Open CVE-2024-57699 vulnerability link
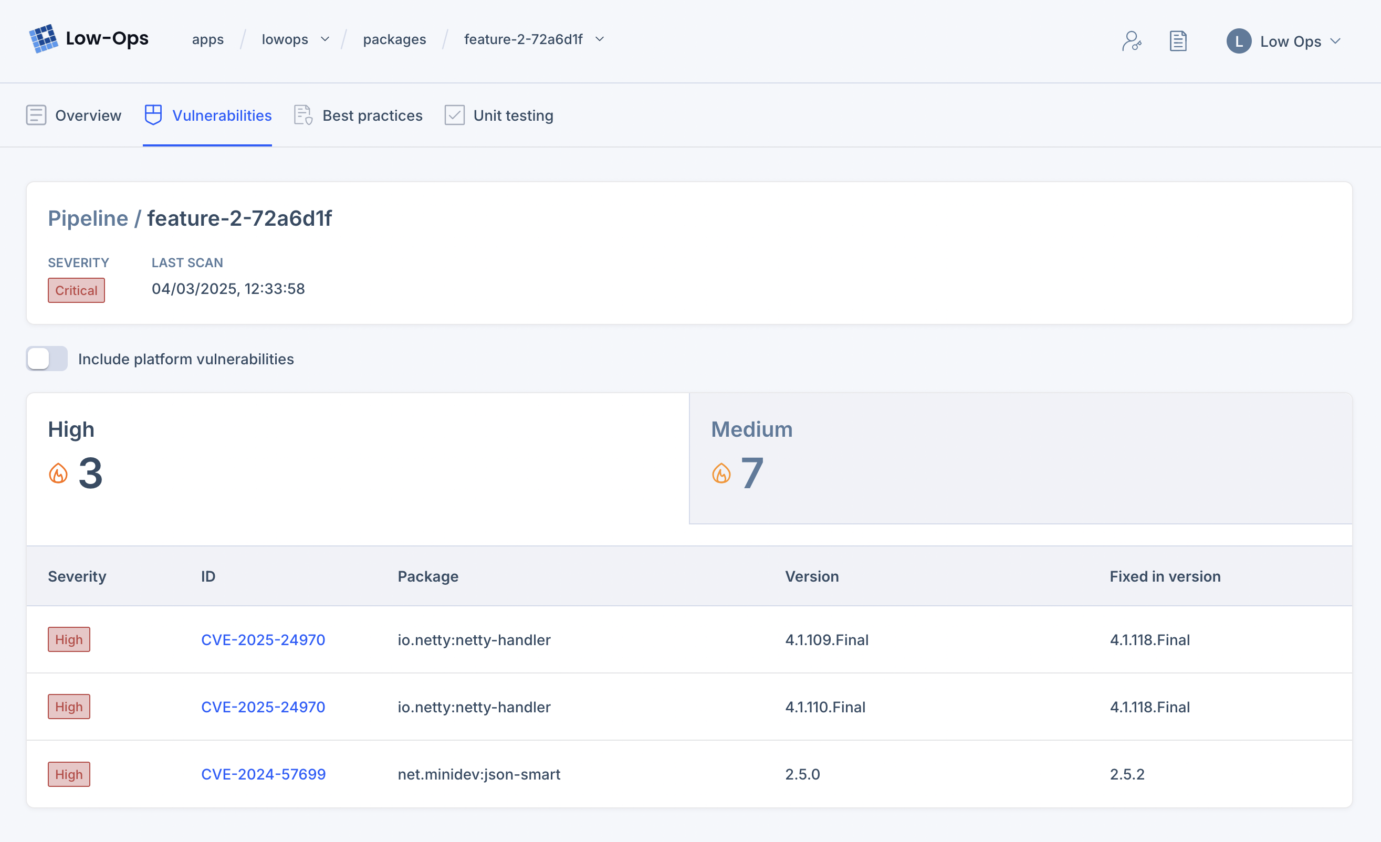1381x842 pixels. [263, 774]
